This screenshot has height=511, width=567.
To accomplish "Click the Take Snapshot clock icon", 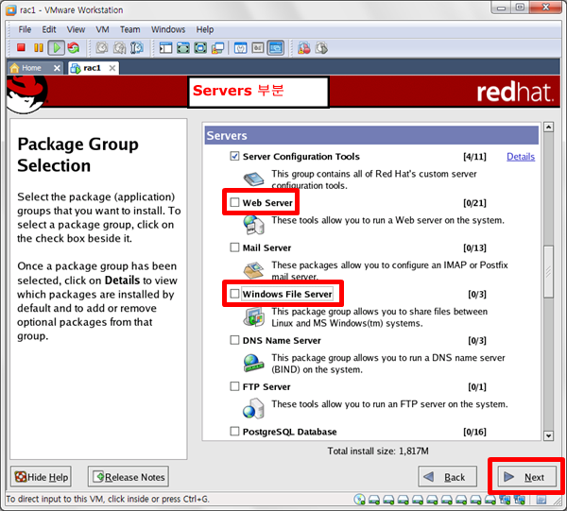I will (102, 48).
